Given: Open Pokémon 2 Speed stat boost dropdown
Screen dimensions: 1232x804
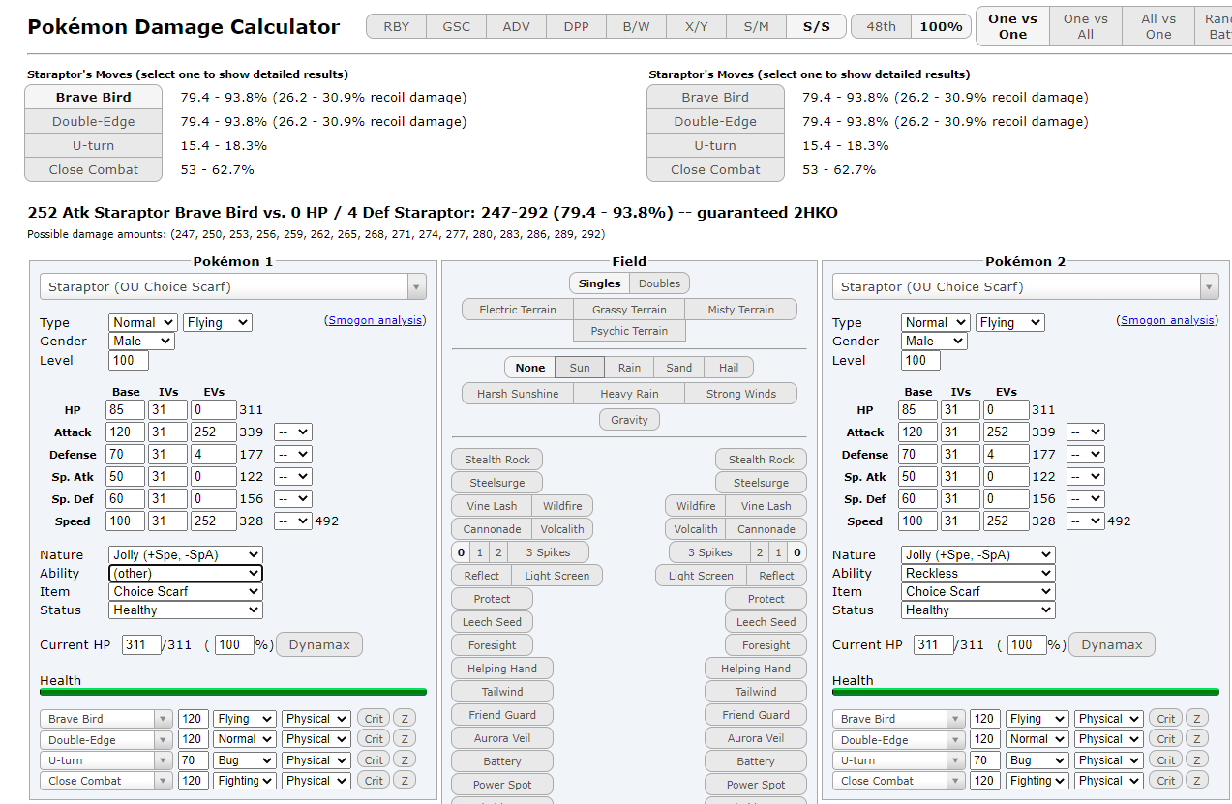Looking at the screenshot, I should (x=1086, y=521).
